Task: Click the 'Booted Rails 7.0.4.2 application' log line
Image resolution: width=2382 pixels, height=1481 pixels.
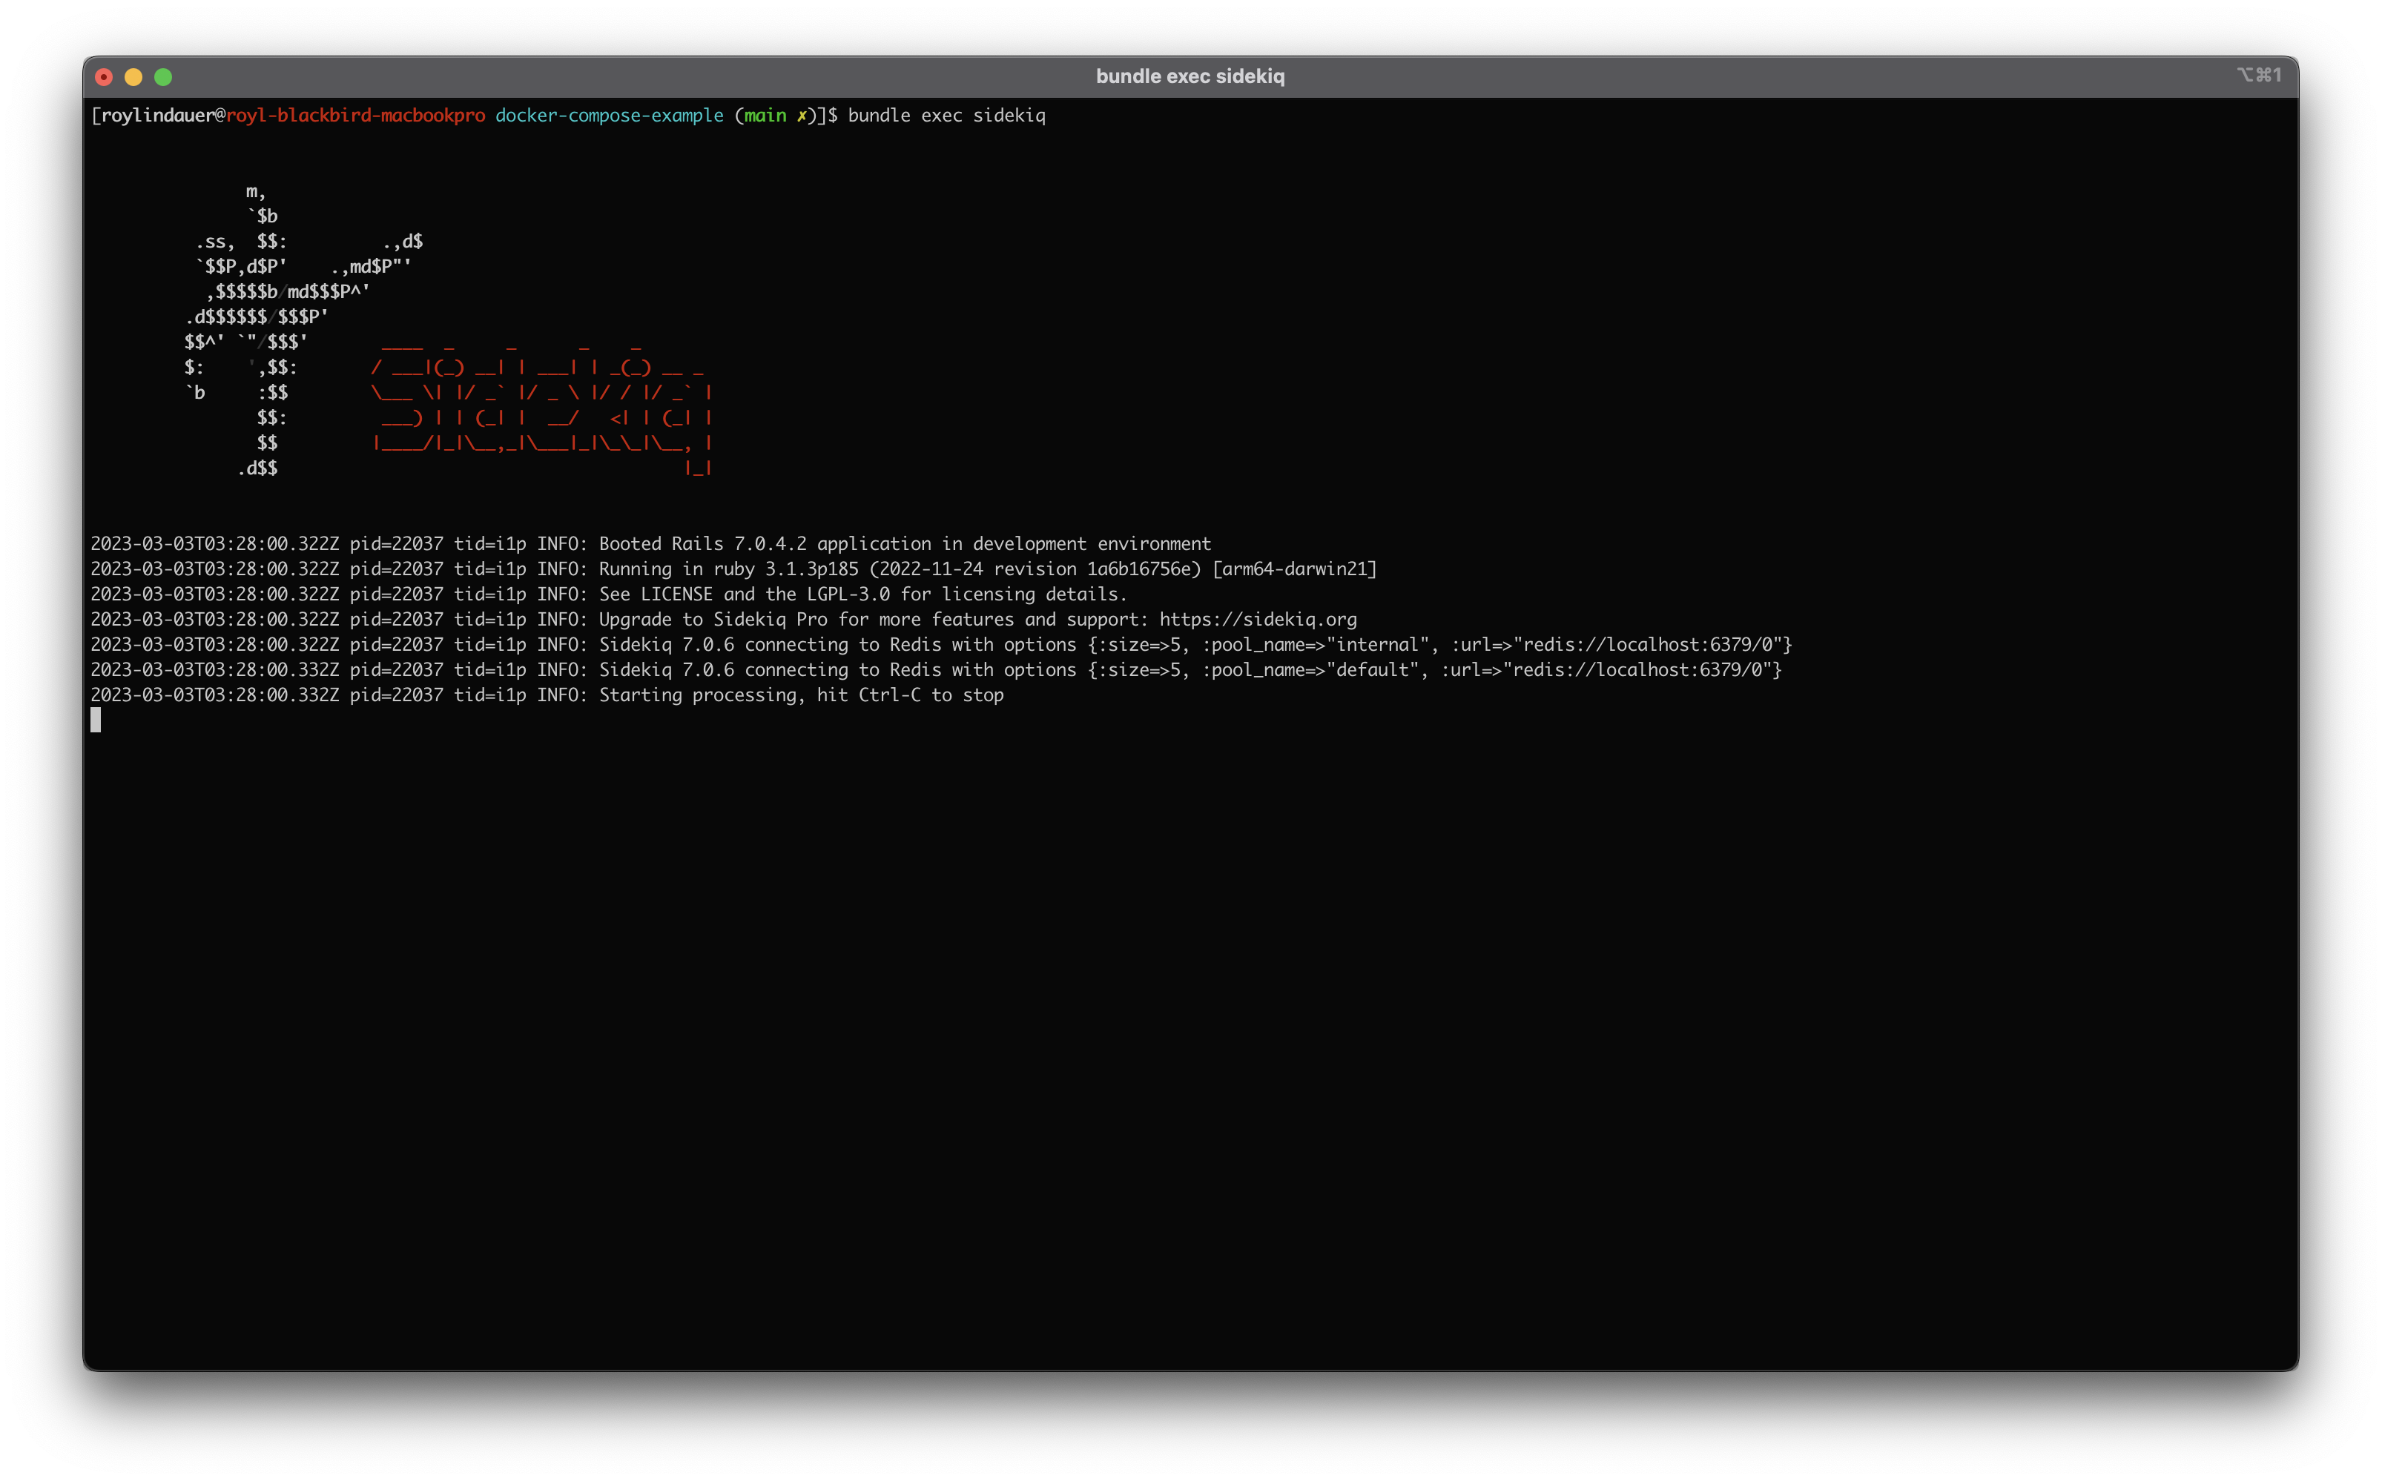Action: 650,543
